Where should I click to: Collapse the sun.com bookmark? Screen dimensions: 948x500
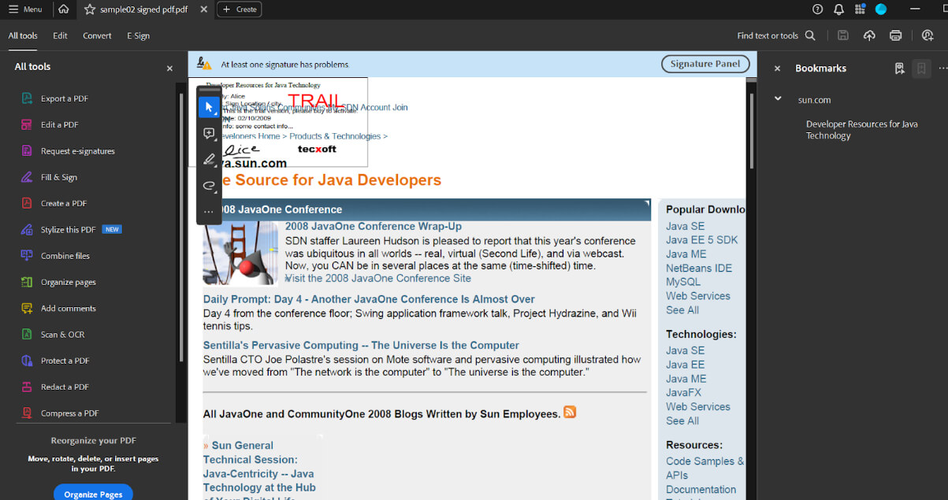(x=778, y=99)
